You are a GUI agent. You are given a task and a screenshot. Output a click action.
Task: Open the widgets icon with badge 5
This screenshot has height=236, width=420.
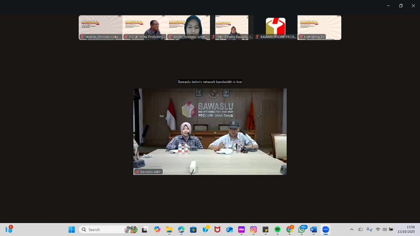(9, 229)
